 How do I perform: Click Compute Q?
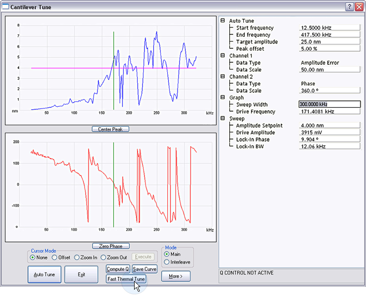(x=118, y=269)
